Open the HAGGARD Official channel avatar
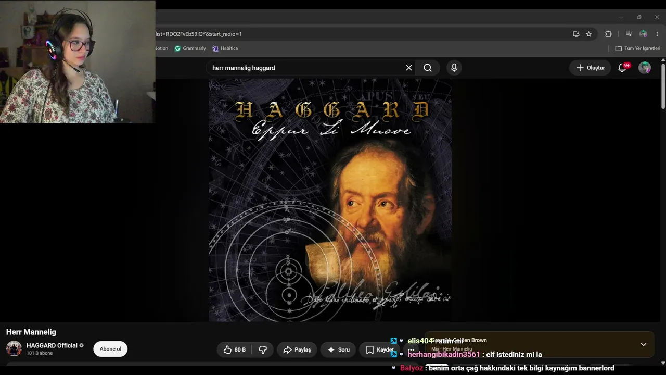This screenshot has height=375, width=666. coord(14,348)
